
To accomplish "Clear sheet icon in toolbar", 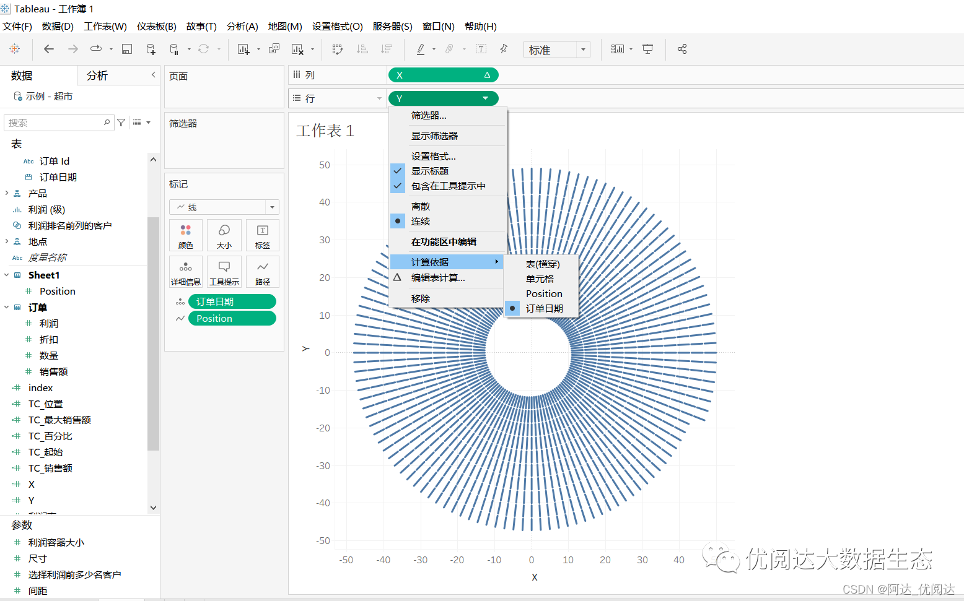I will coord(297,49).
